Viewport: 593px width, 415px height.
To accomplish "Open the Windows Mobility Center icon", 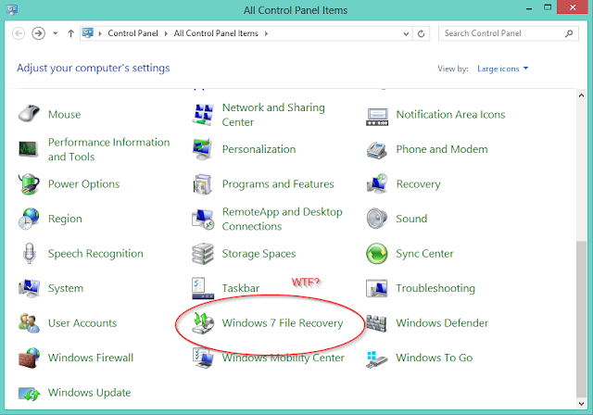I will 203,358.
